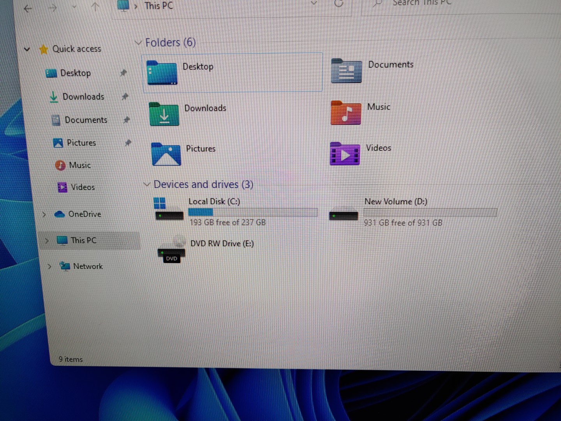This screenshot has width=561, height=421.
Task: Open the Desktop folder icon in main pane
Action: pos(162,73)
